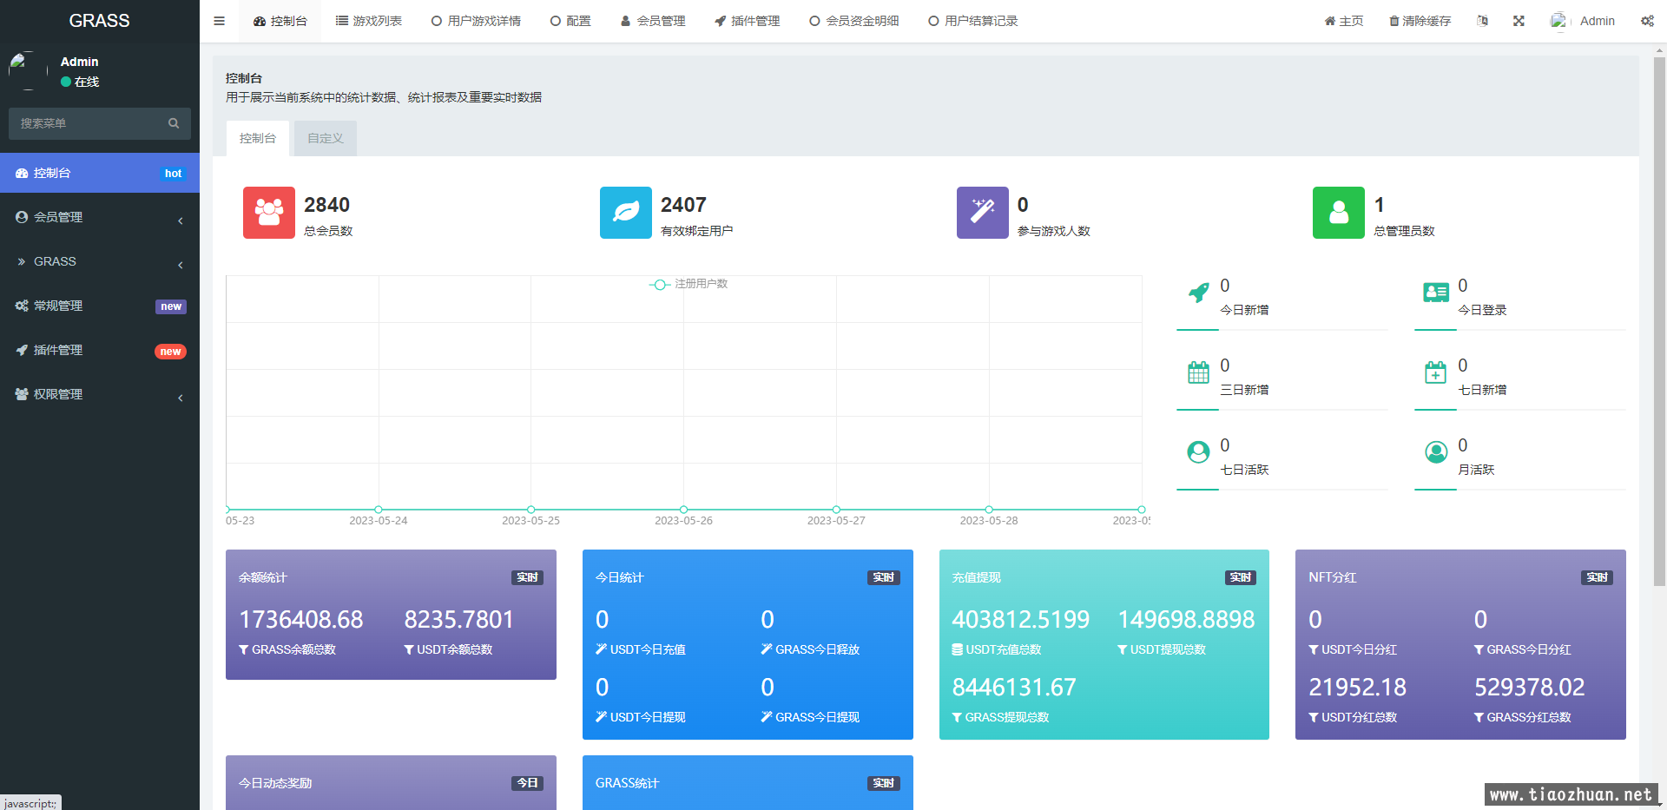Toggle 注册用户数 legend series in chart
Viewport: 1667px width, 810px height.
tap(689, 284)
